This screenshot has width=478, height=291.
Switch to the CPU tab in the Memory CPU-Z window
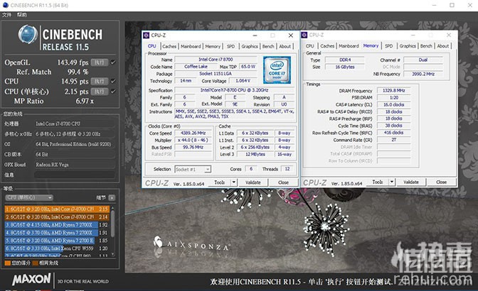309,46
